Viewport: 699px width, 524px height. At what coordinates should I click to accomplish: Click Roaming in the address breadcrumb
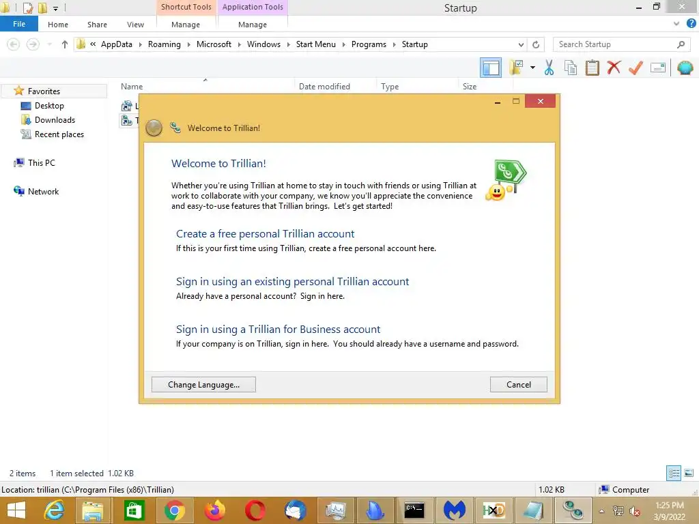click(x=164, y=44)
